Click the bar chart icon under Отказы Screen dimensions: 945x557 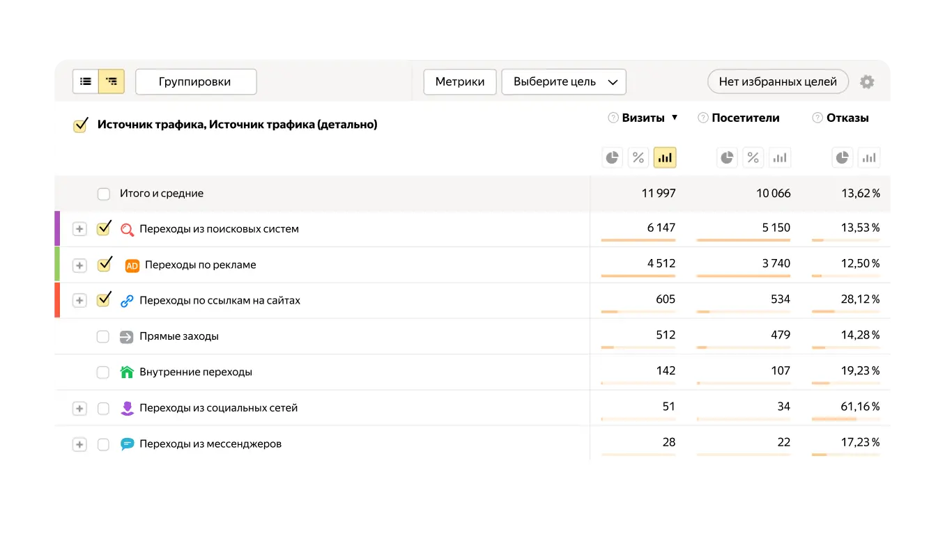tap(869, 157)
